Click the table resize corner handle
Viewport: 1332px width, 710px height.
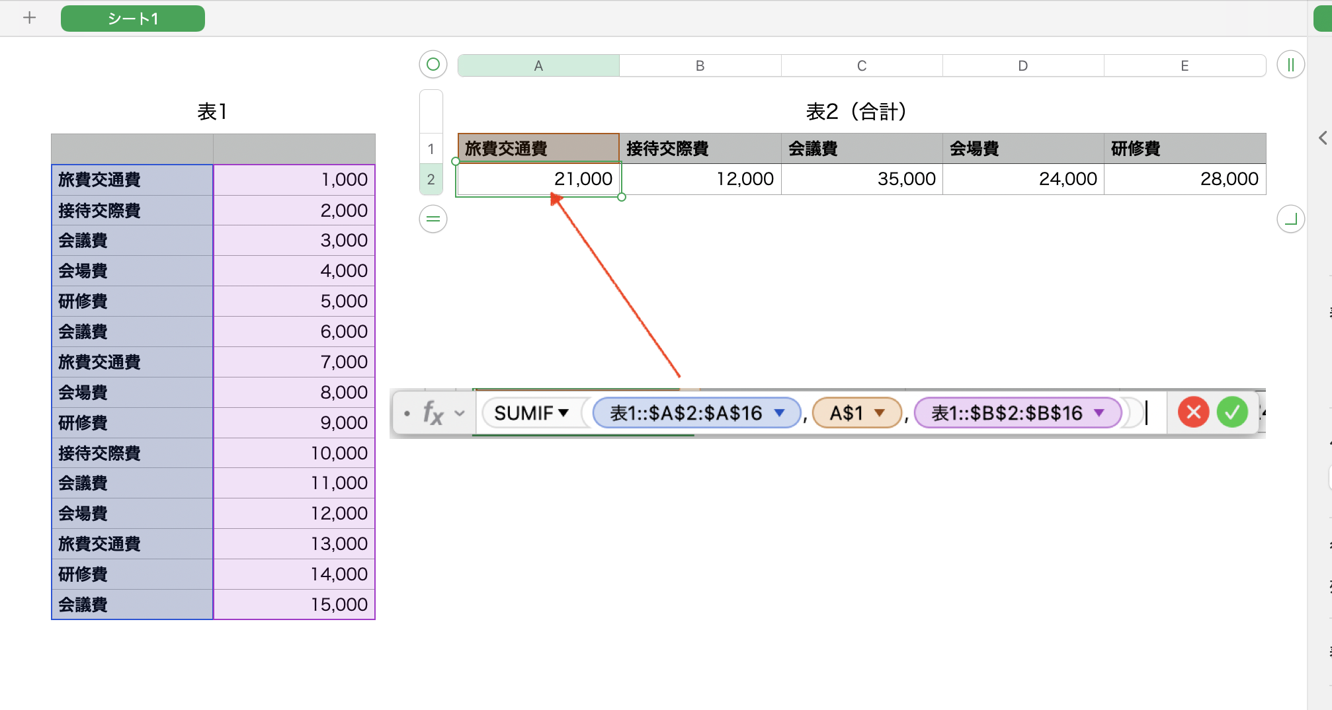tap(1290, 219)
